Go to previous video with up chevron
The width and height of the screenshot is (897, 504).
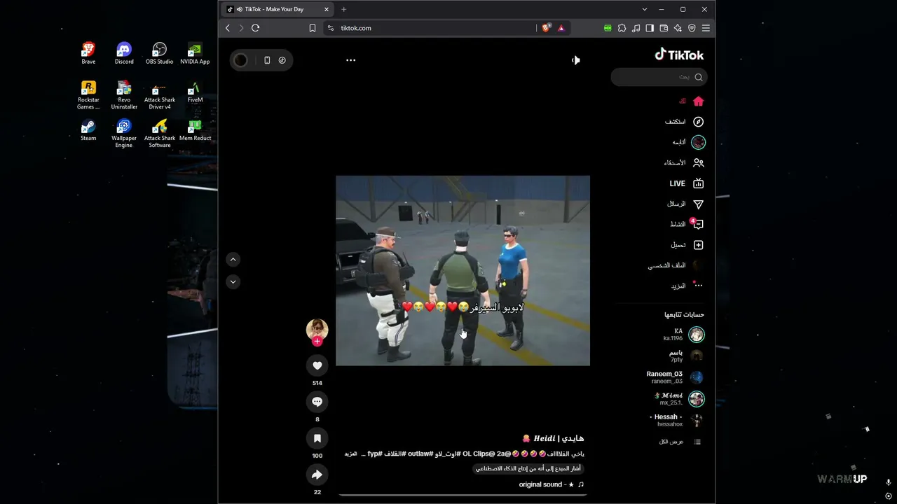coord(233,260)
